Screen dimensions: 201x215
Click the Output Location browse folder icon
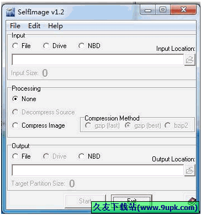[189, 170]
